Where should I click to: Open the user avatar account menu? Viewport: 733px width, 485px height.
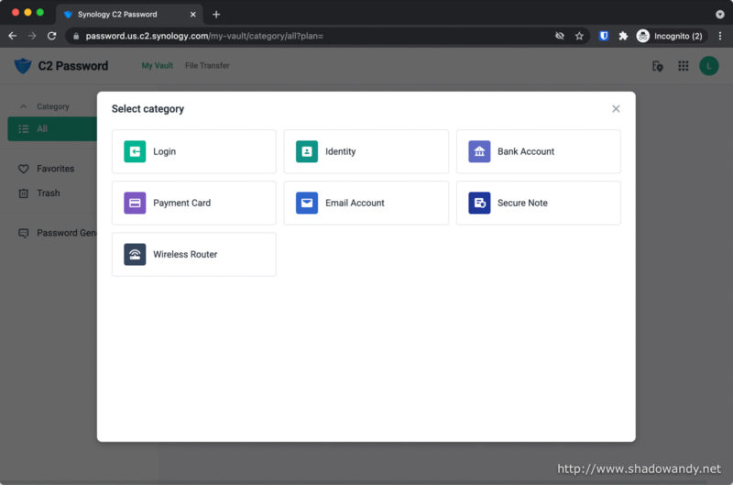pos(709,66)
